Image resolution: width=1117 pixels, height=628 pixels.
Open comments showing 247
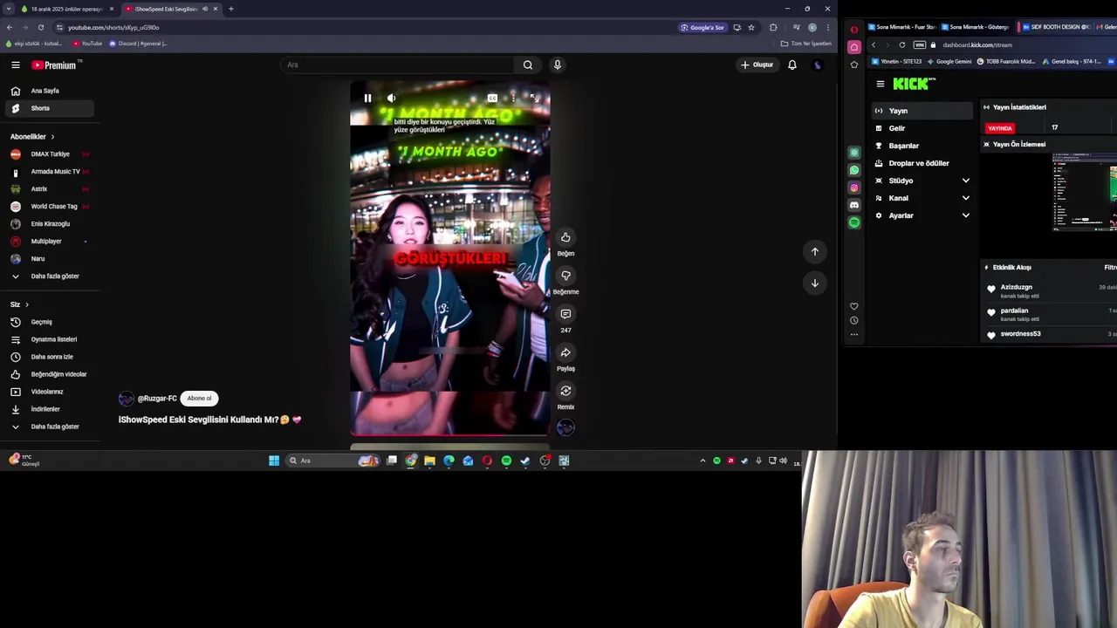[565, 314]
